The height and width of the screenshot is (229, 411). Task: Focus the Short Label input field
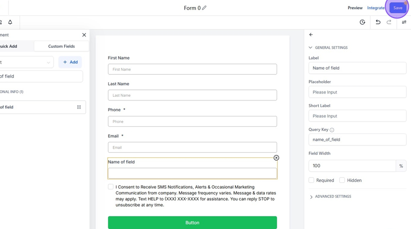click(357, 116)
